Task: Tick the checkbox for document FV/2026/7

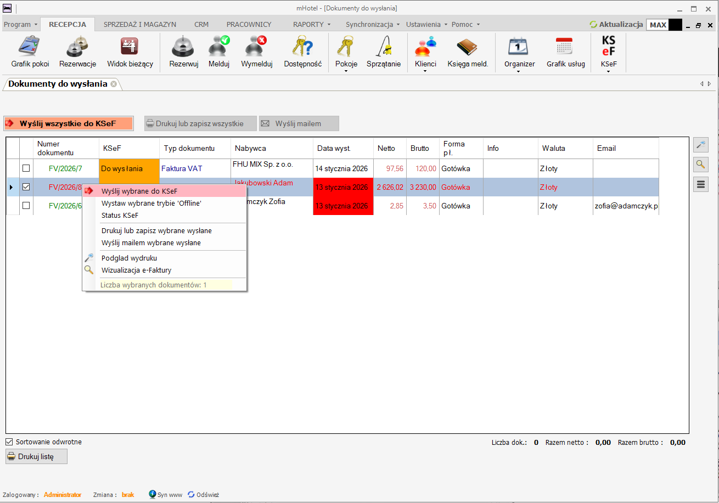Action: 26,168
